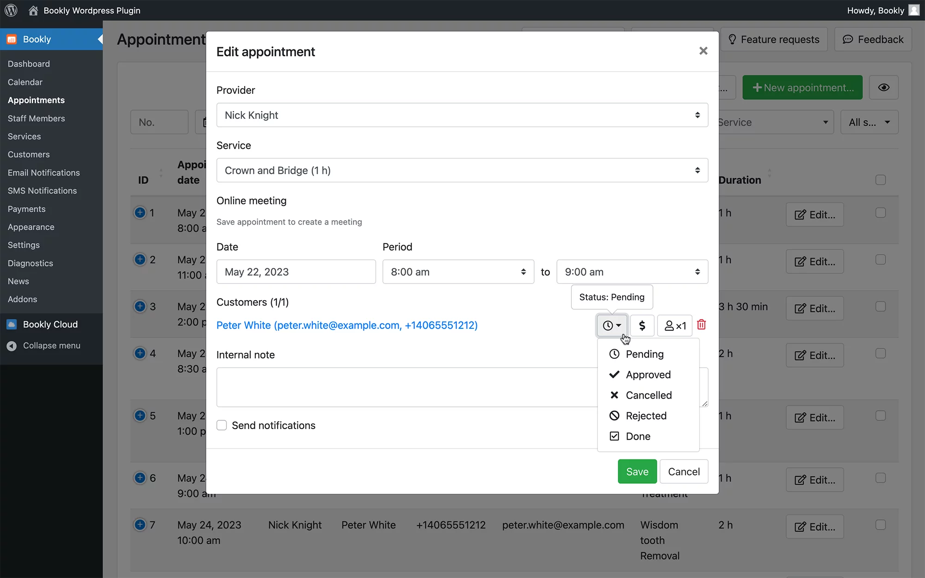Open the Service dropdown Crown and Bridge
The image size is (925, 578).
click(462, 170)
